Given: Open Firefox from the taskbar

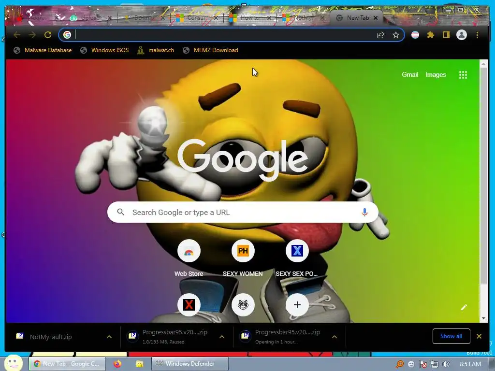Looking at the screenshot, I should coord(117,364).
